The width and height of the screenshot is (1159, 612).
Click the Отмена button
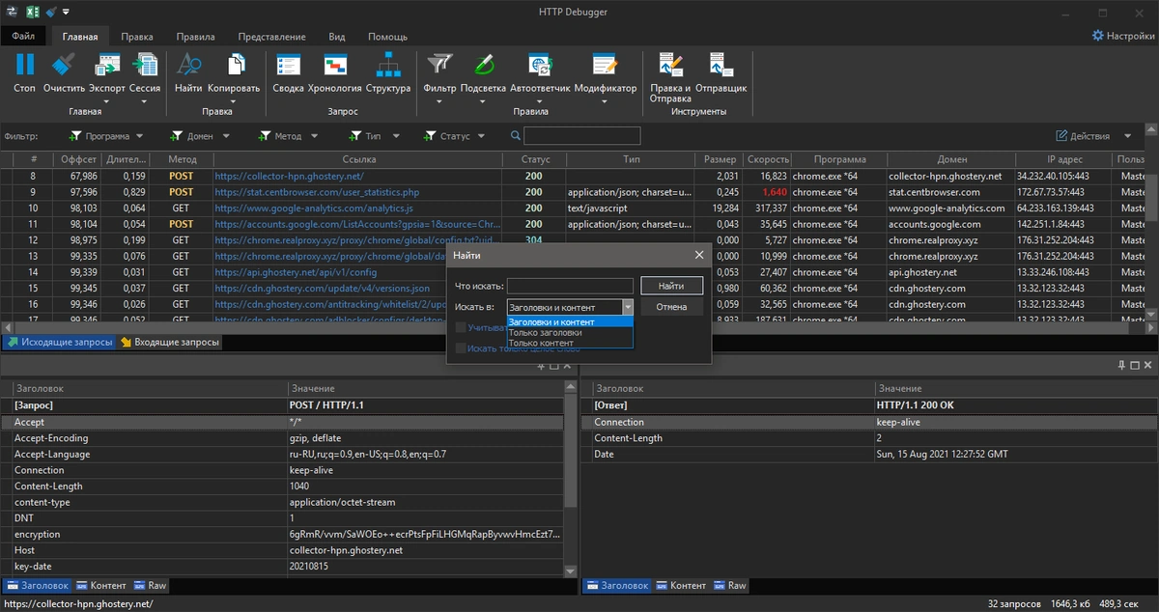[x=671, y=307]
